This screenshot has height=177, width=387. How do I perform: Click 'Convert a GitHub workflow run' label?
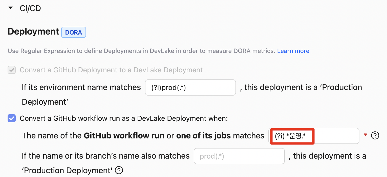[124, 118]
